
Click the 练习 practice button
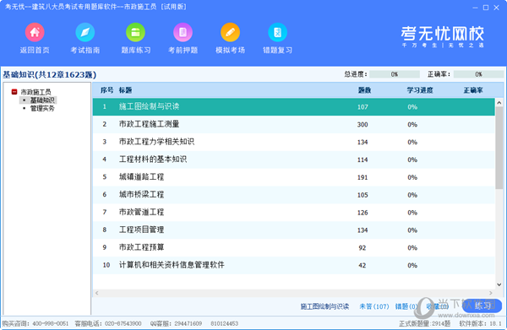482,306
